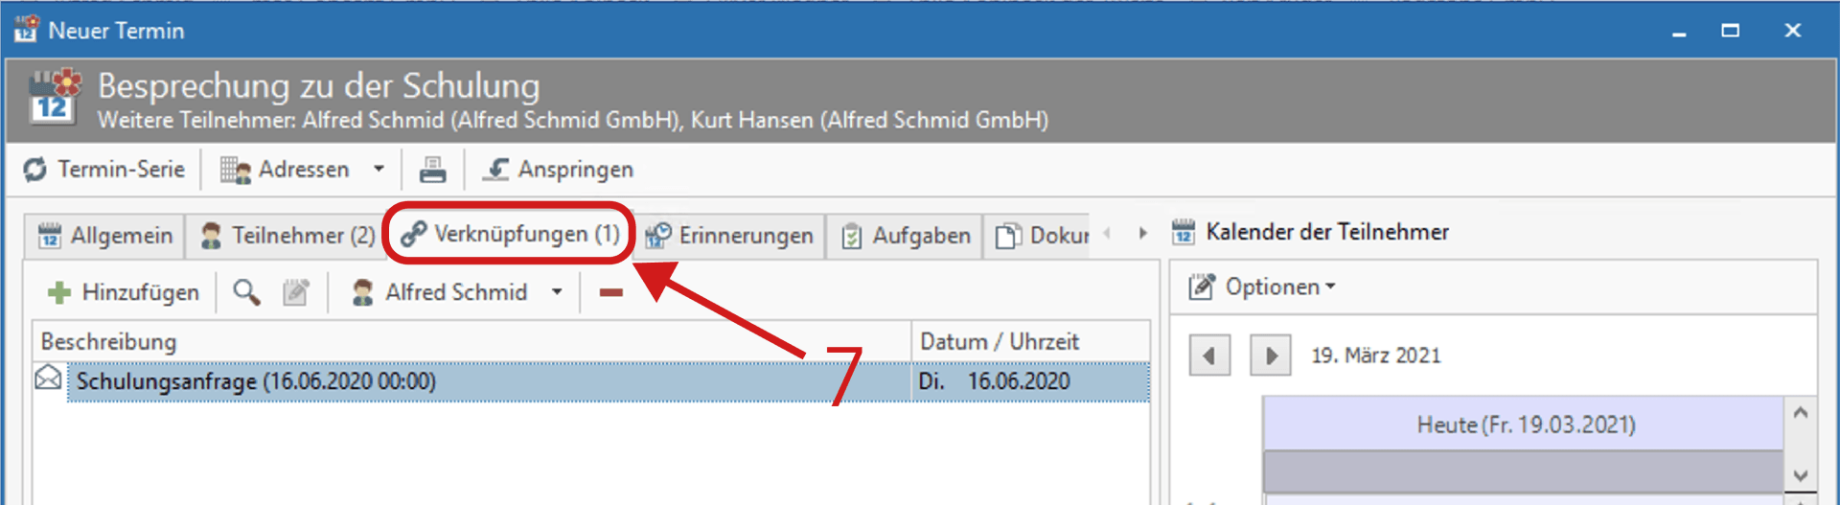1840x505 pixels.
Task: Click the printer icon in the toolbar
Action: (x=433, y=170)
